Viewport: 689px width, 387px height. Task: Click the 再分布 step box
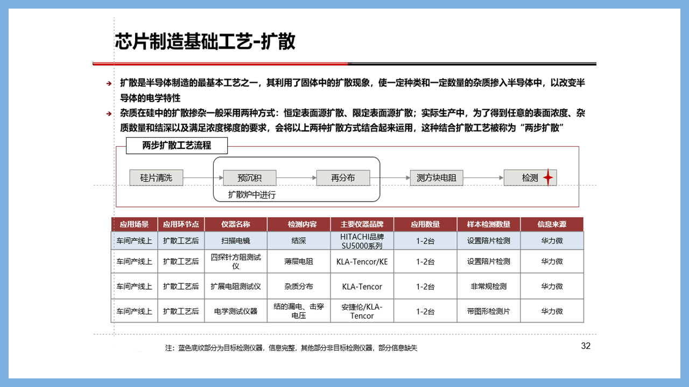343,178
